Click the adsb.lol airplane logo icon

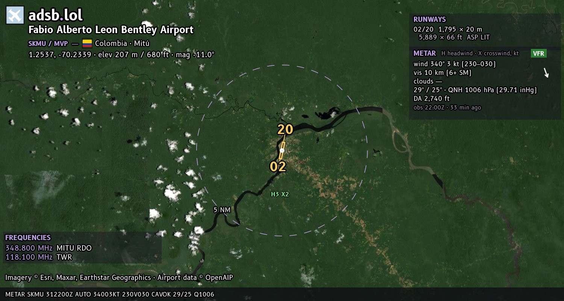(15, 15)
